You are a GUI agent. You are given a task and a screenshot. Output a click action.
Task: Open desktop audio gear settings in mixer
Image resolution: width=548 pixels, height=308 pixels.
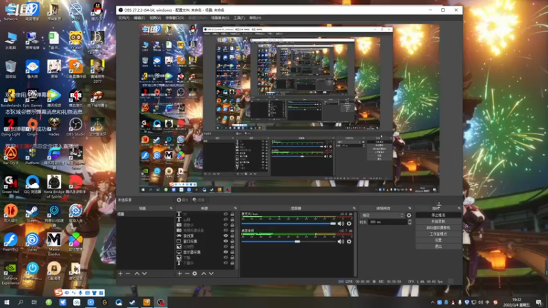349,242
